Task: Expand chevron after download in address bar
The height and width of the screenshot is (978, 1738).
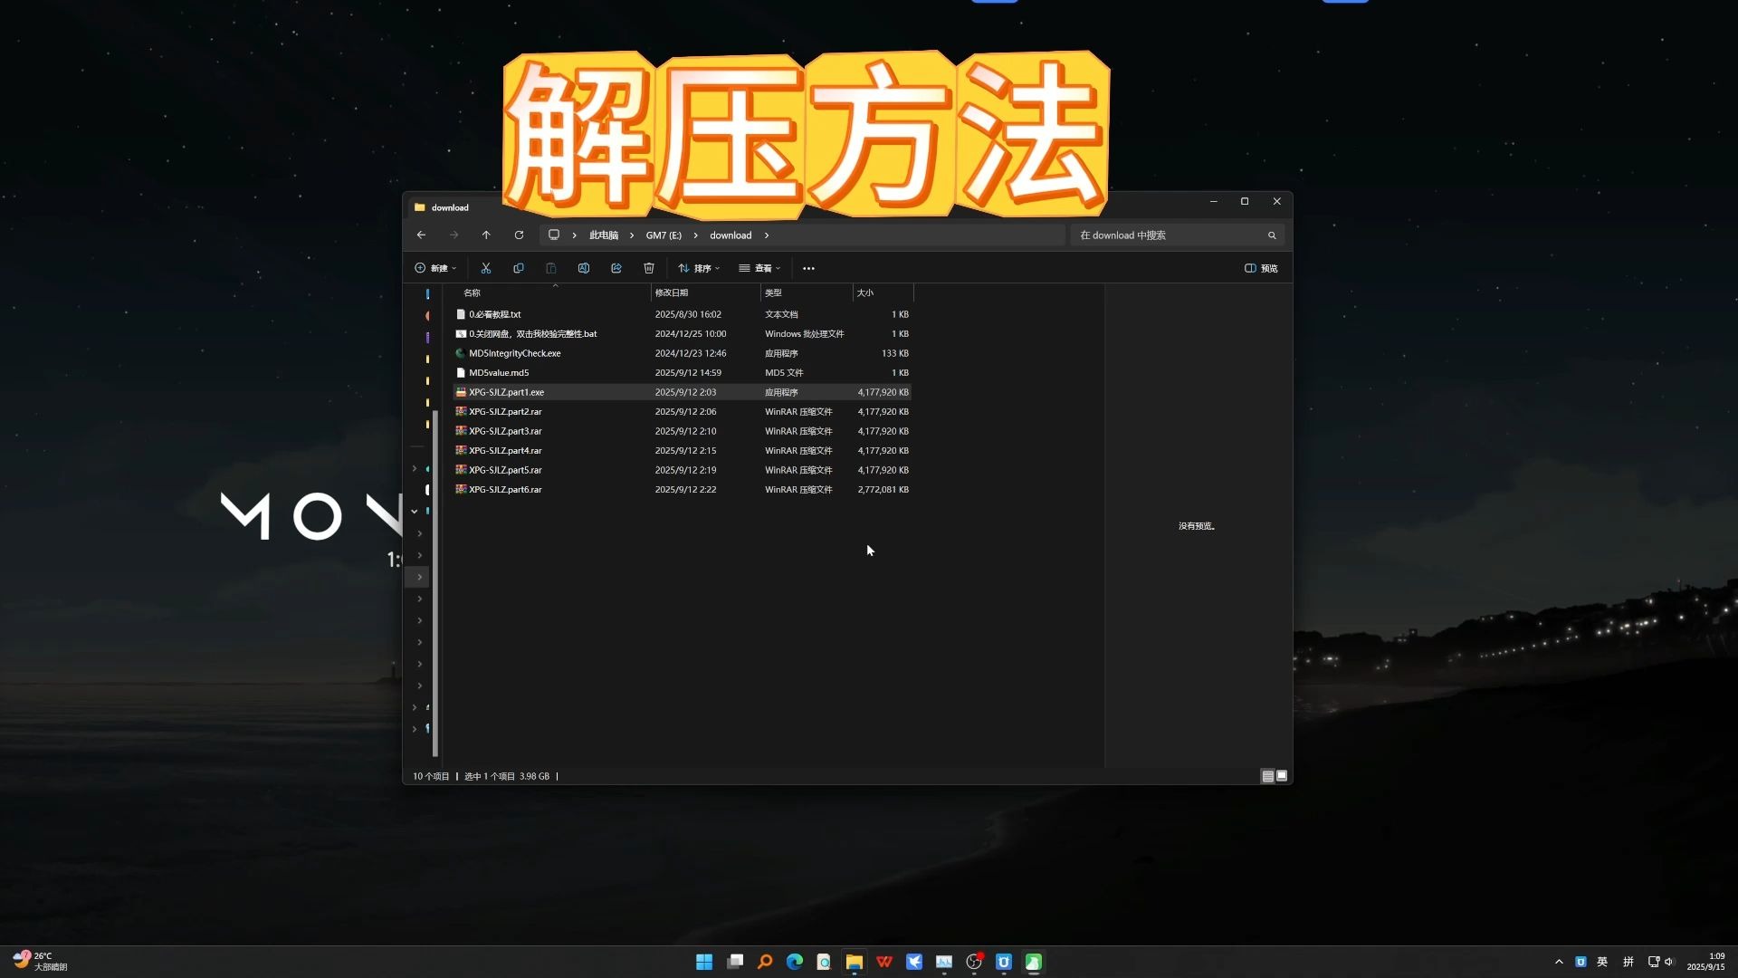Action: pyautogui.click(x=767, y=235)
